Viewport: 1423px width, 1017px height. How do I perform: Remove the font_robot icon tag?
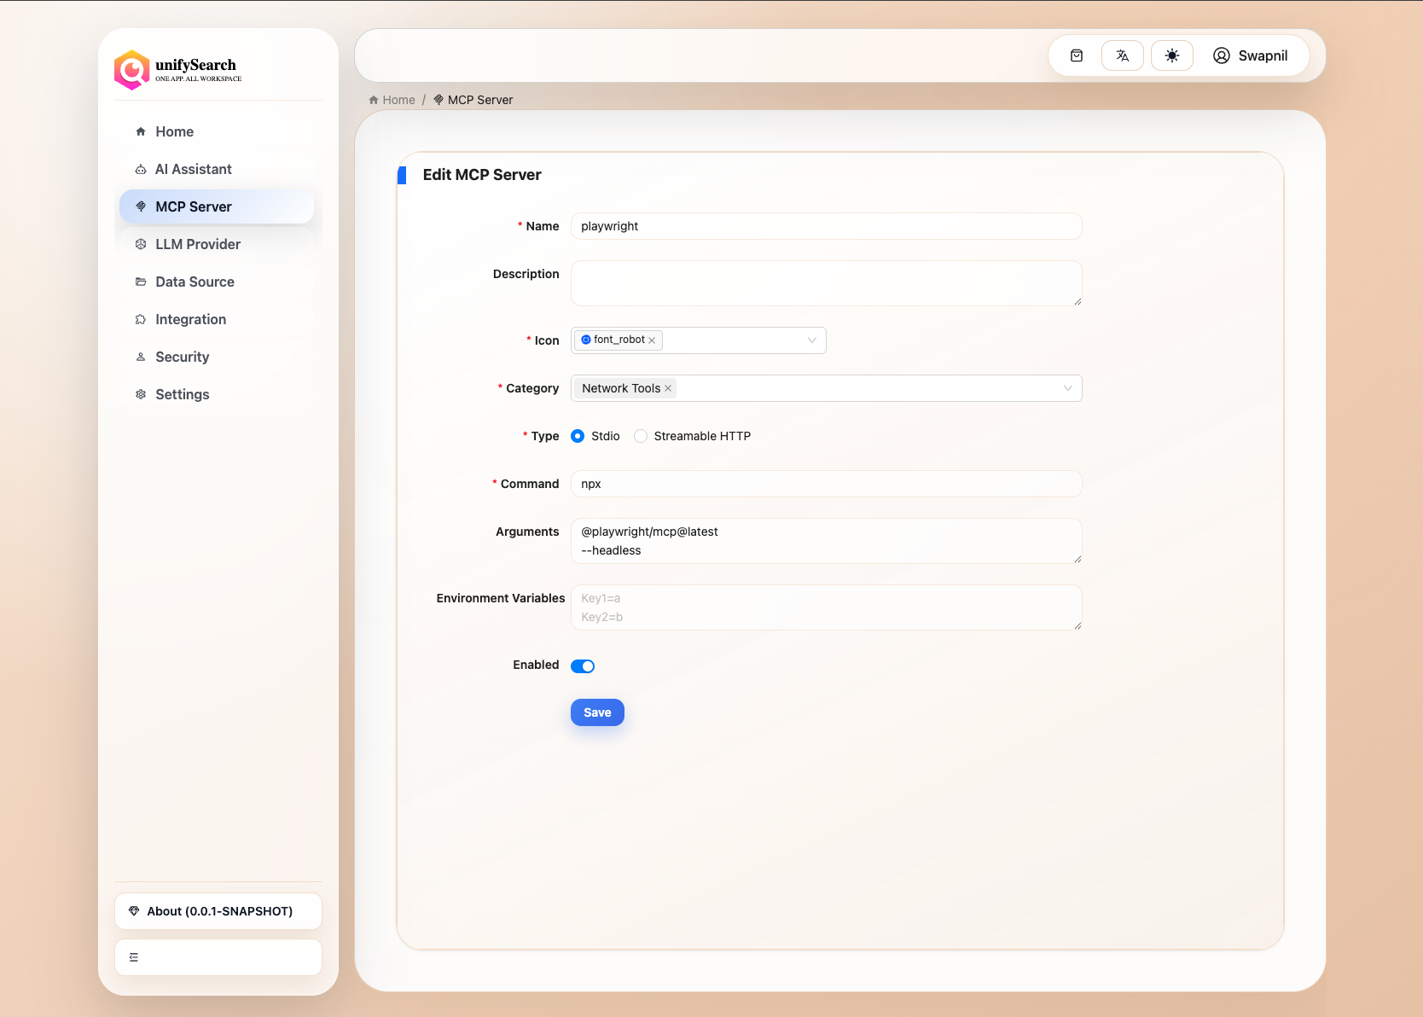pyautogui.click(x=652, y=340)
